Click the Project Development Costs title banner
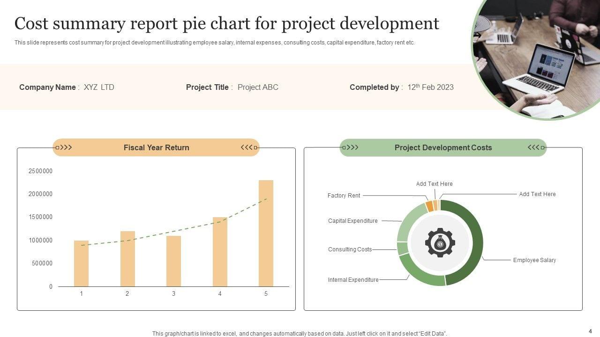600x337 pixels. pyautogui.click(x=443, y=147)
